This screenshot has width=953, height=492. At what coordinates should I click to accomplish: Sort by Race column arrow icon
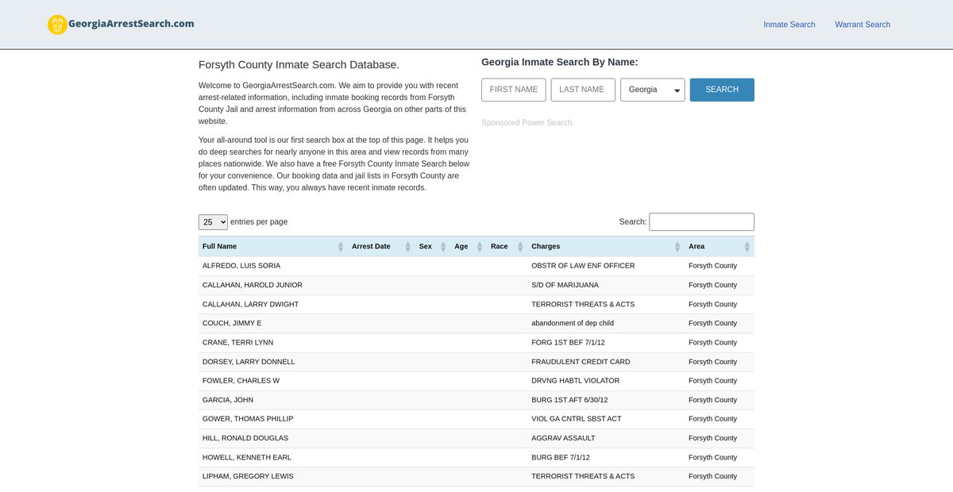[x=520, y=247]
